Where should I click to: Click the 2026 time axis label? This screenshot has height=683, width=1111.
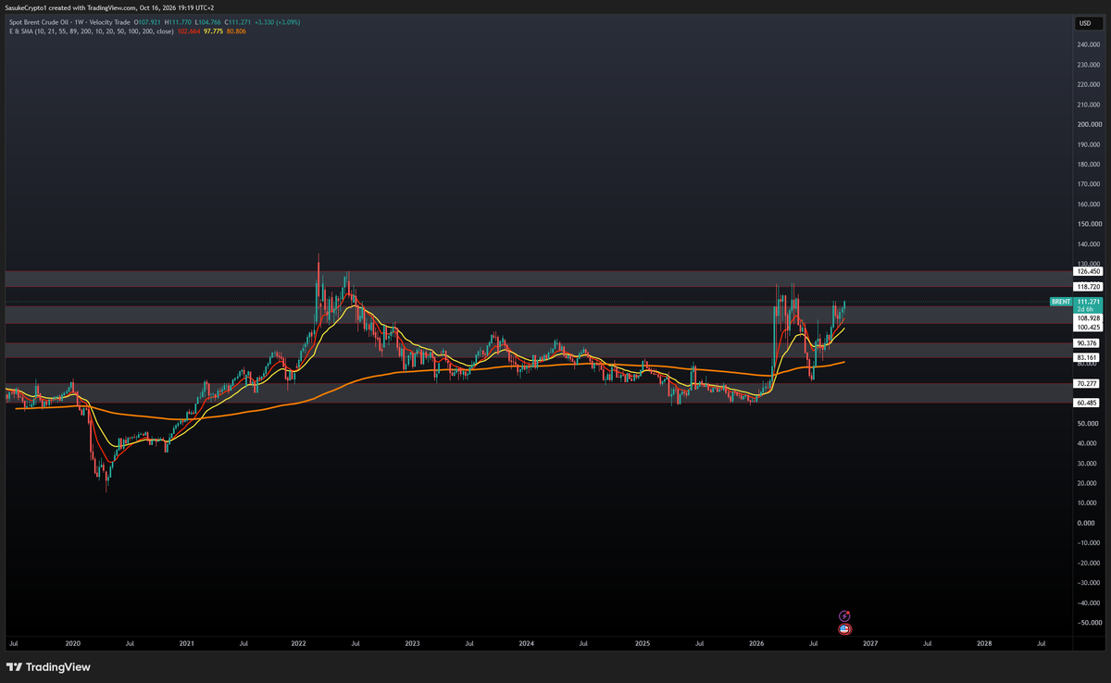[756, 642]
